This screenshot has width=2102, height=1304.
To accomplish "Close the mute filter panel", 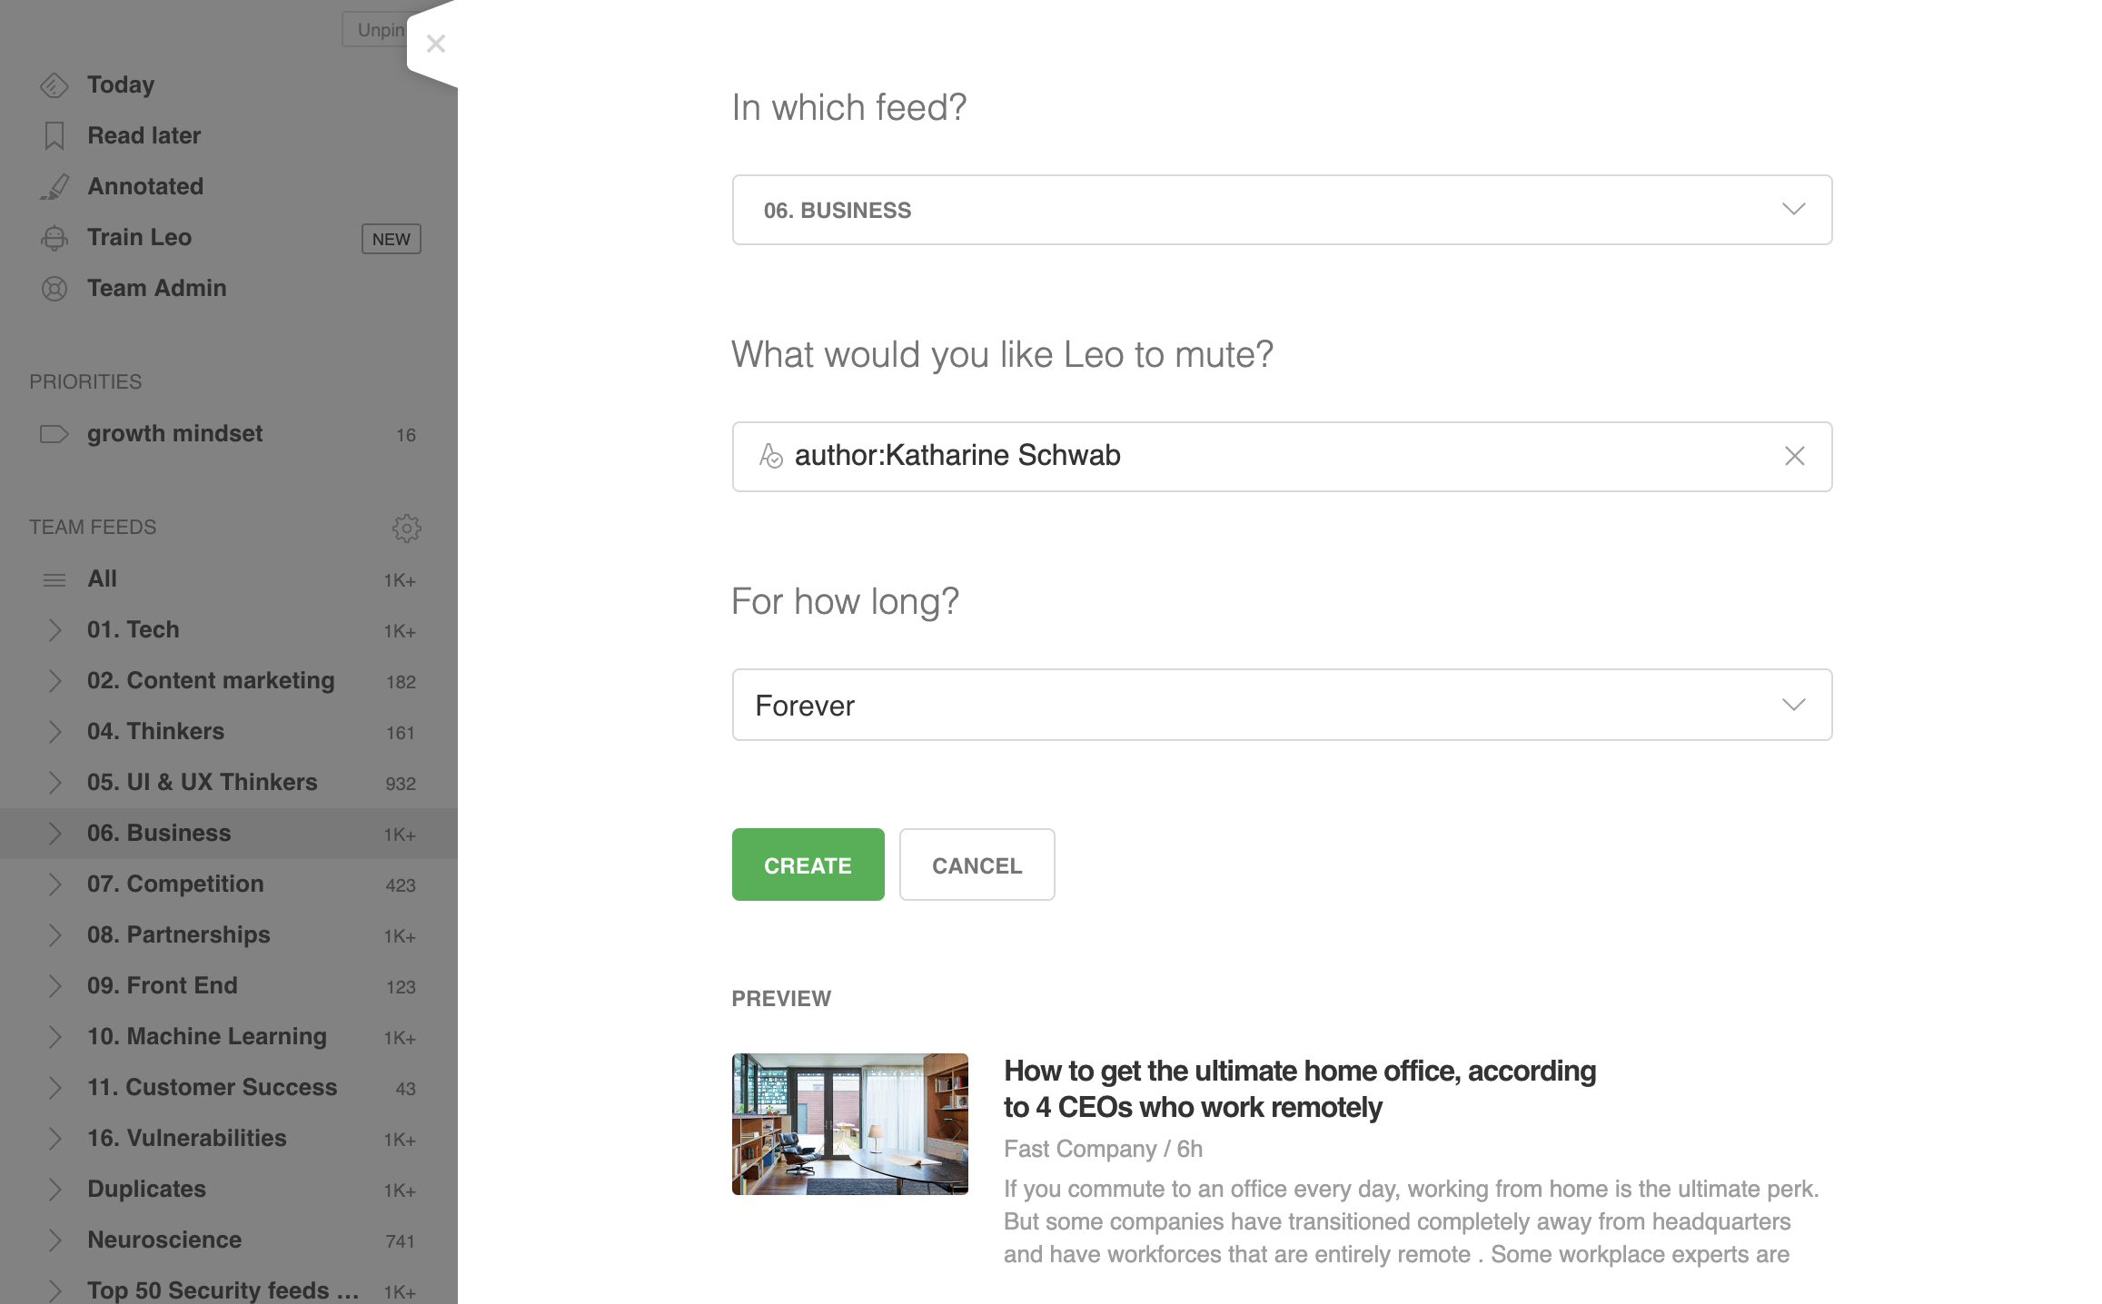I will pyautogui.click(x=436, y=44).
